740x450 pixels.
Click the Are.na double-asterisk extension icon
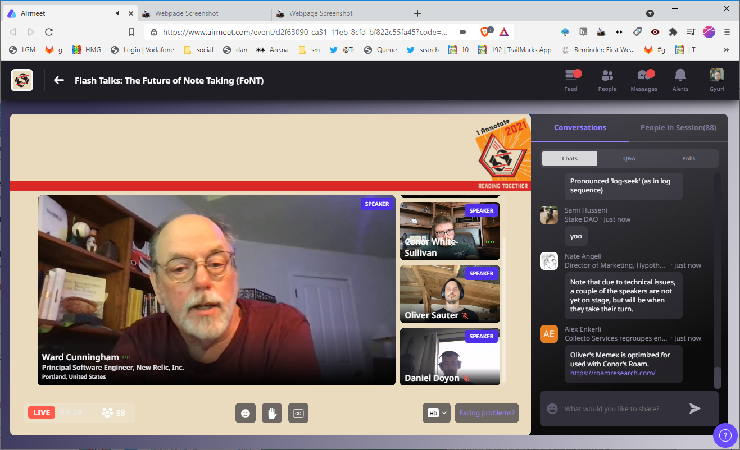[619, 32]
